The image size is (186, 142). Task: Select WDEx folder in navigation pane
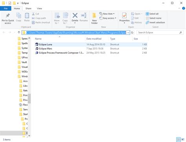(x=23, y=72)
